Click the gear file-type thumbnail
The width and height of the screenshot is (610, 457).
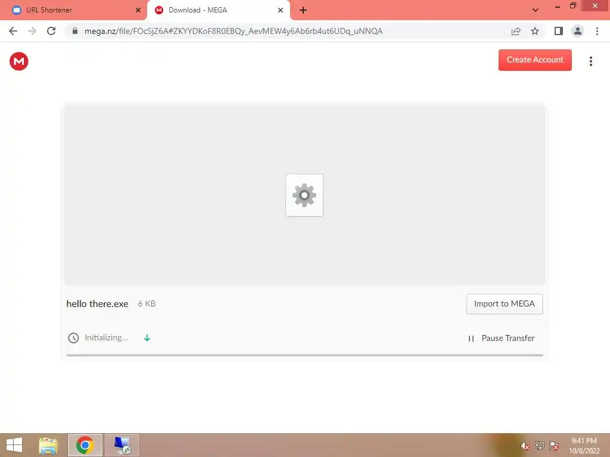tap(304, 195)
